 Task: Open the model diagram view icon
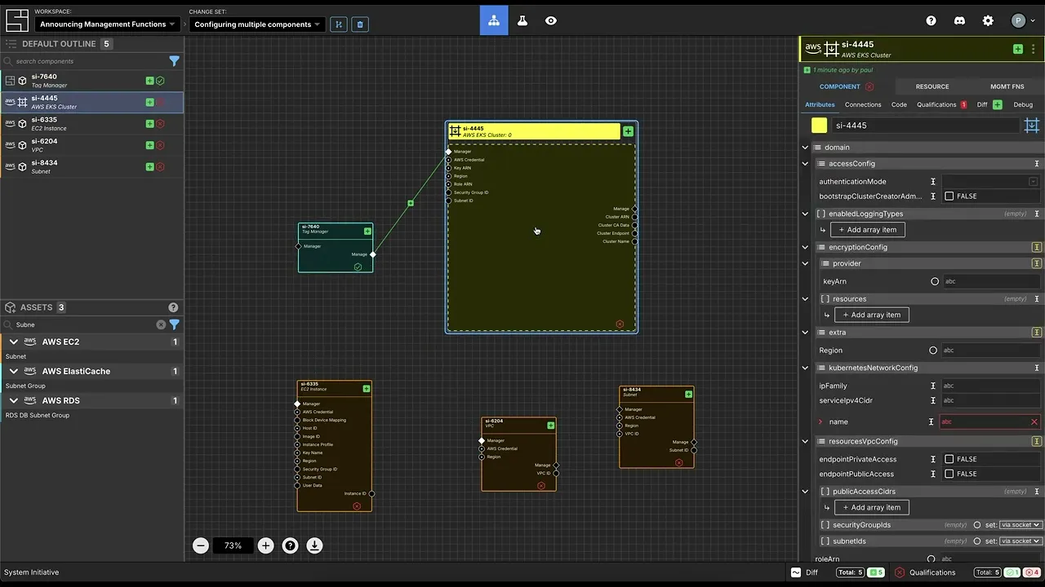coord(494,21)
